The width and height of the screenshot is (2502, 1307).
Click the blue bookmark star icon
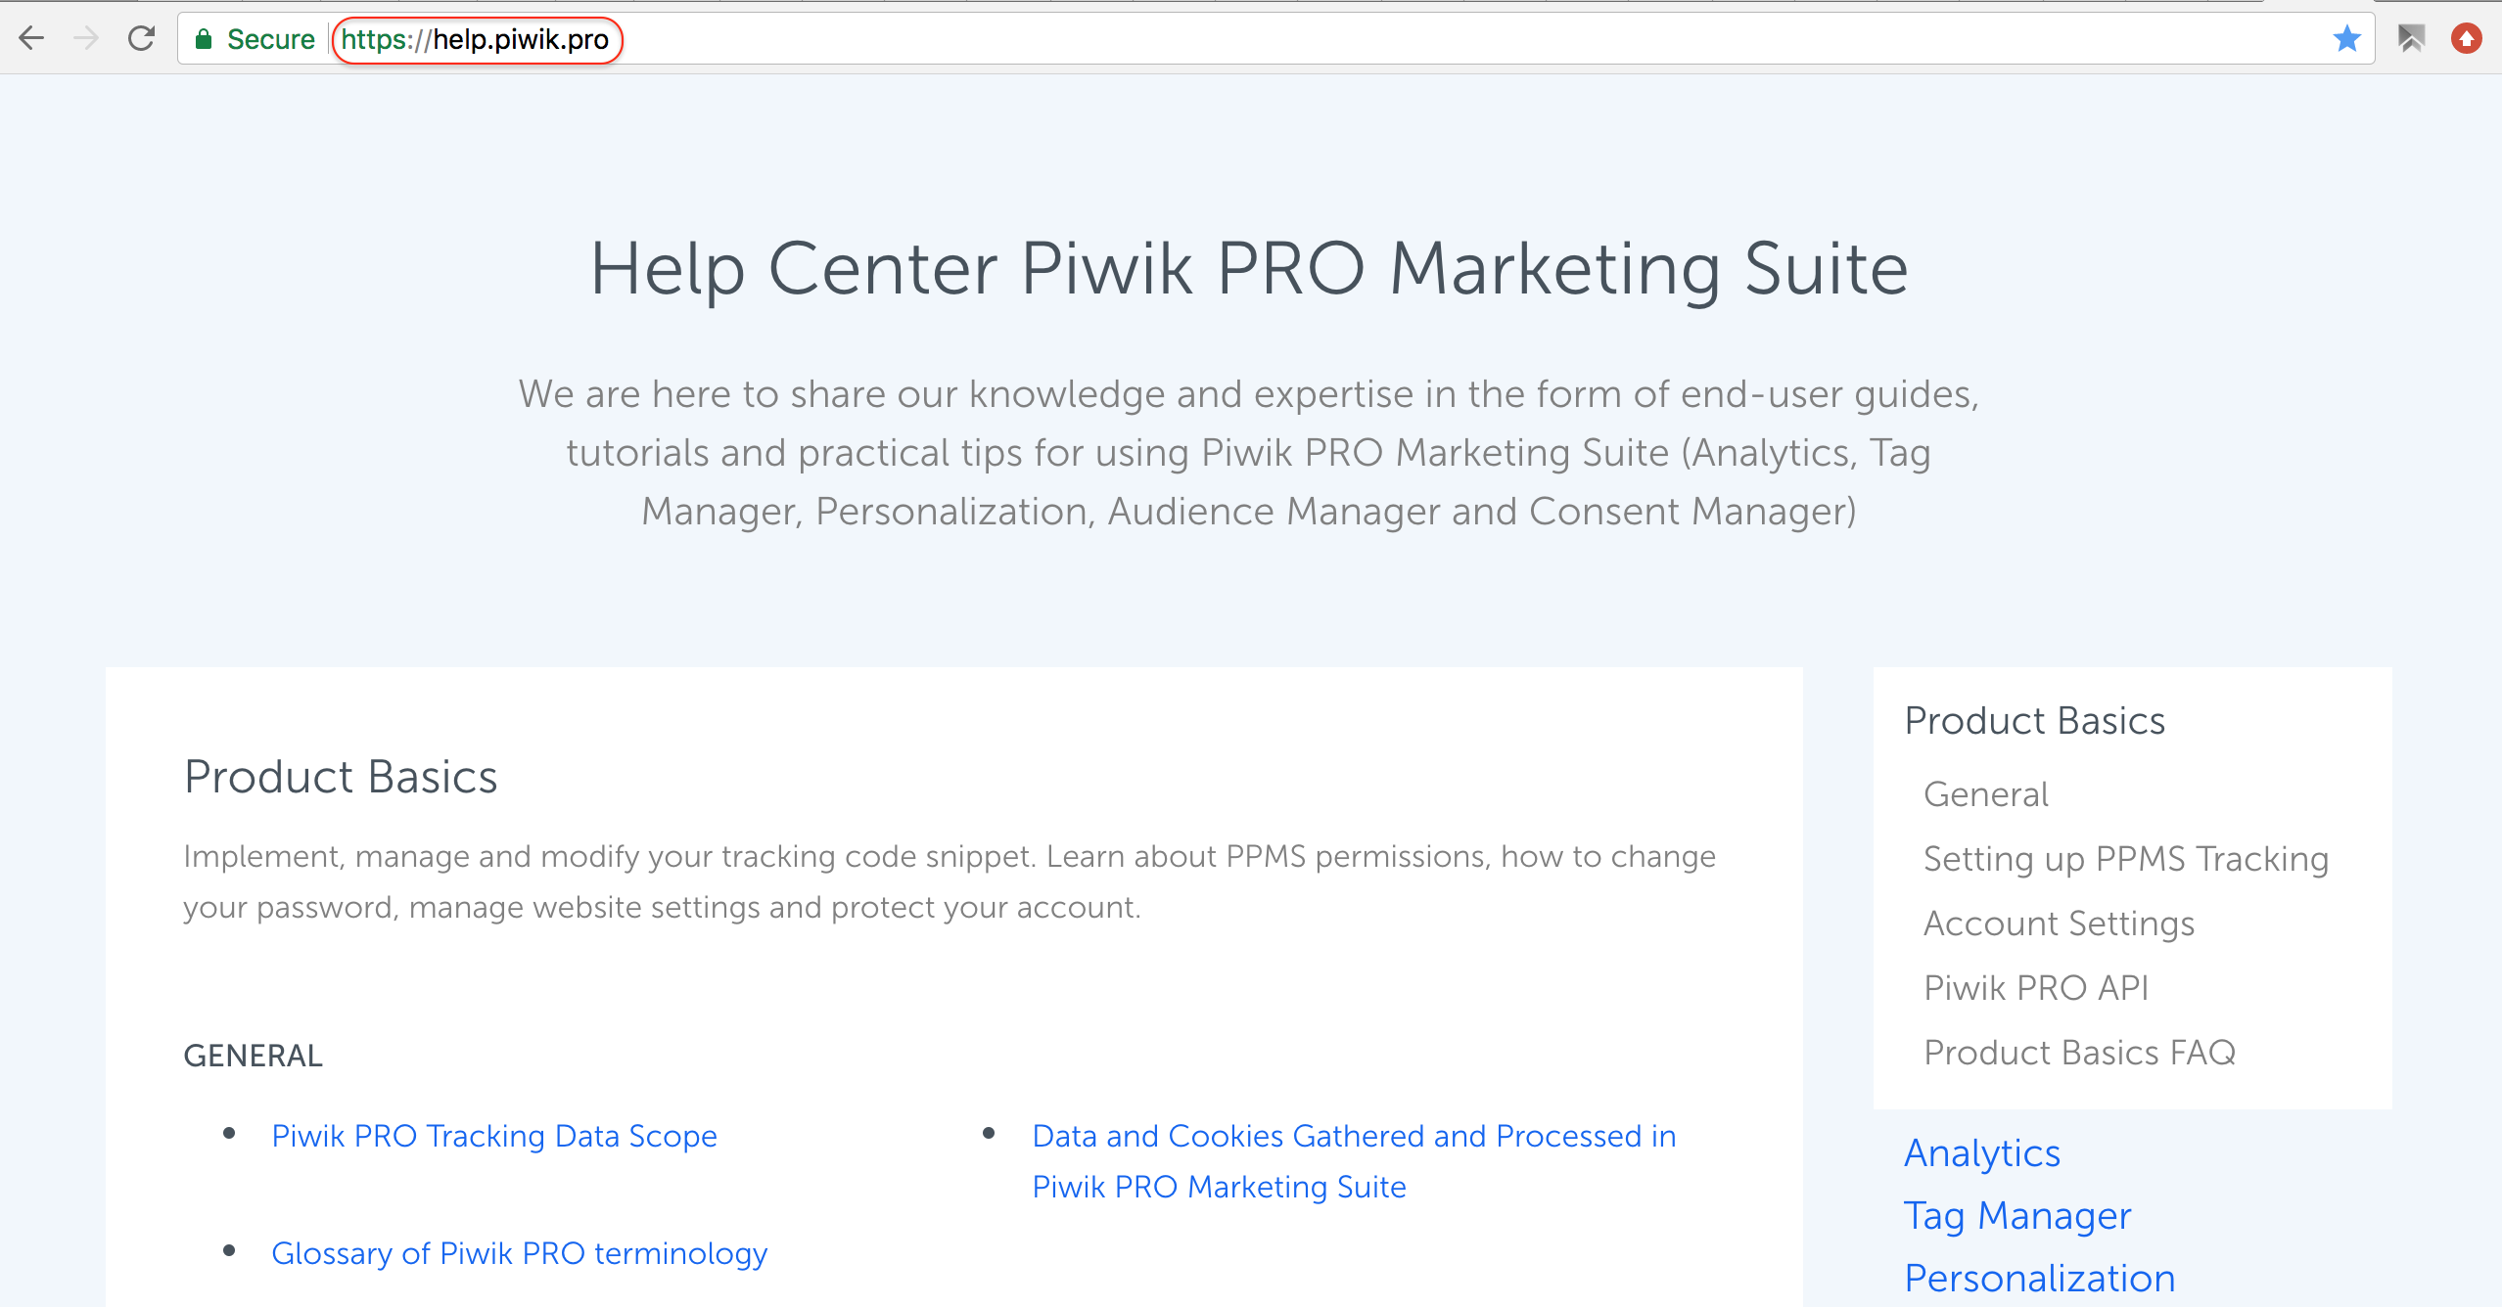[x=2346, y=39]
